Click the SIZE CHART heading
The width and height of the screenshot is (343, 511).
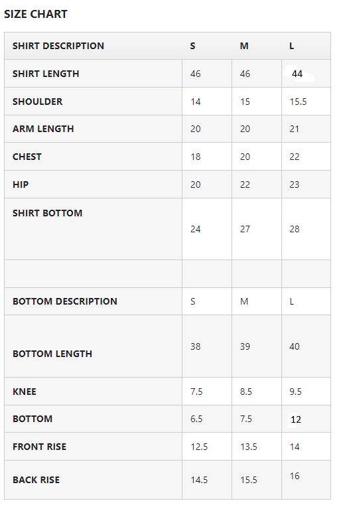tap(36, 14)
